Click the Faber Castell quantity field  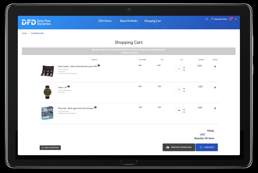[179, 69]
